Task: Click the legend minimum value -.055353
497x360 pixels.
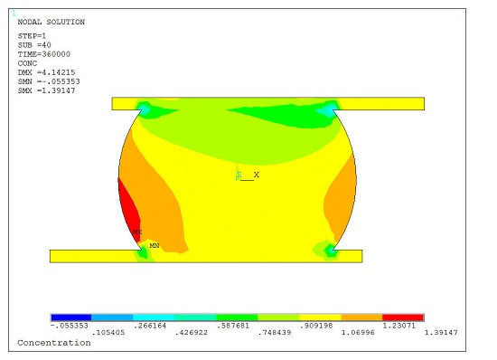Action: [x=69, y=326]
